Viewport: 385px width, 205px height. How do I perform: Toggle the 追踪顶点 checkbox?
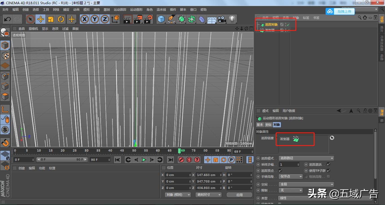tap(280, 170)
